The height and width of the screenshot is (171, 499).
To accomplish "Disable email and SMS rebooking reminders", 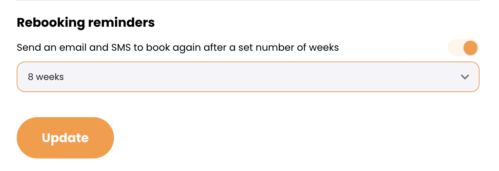I will 464,48.
